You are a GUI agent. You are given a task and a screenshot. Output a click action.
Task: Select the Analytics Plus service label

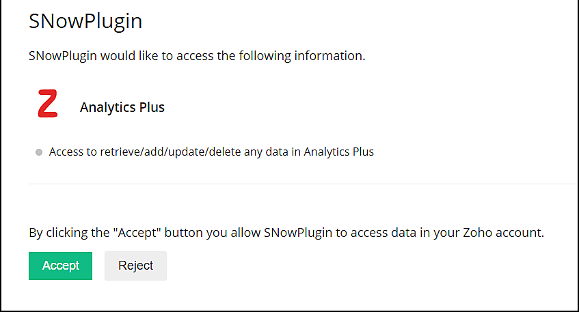122,107
